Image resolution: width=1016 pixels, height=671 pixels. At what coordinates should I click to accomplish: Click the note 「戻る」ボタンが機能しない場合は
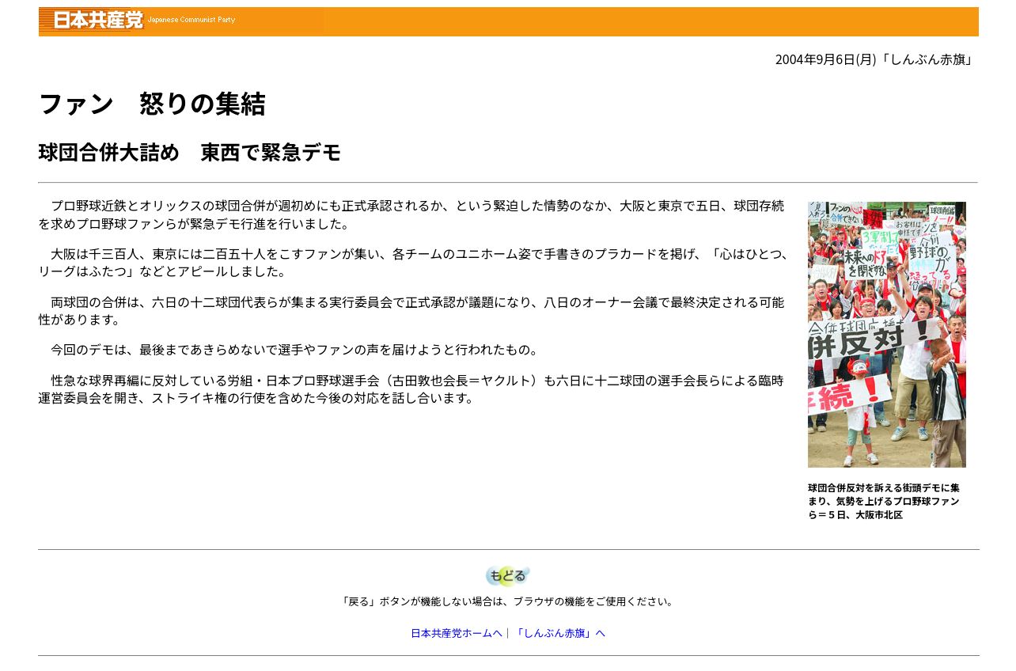(x=507, y=601)
